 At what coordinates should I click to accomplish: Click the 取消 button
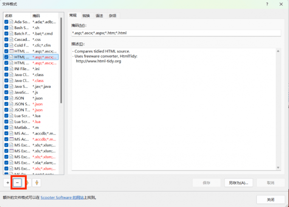(x=271, y=183)
